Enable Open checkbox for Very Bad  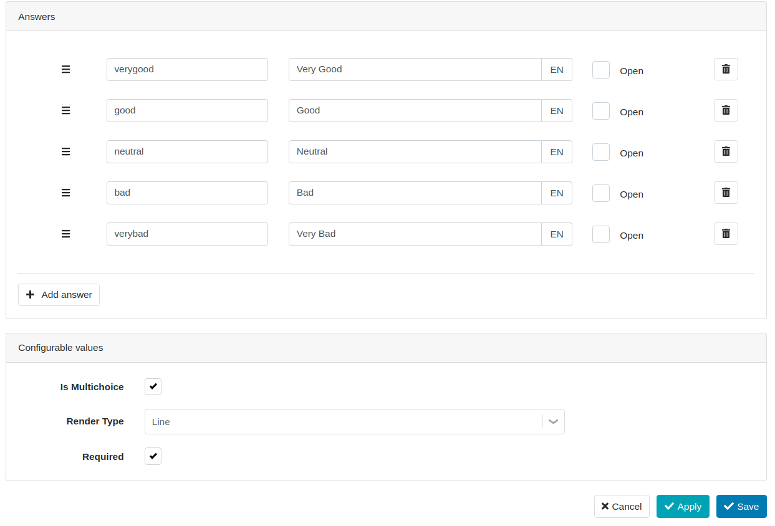click(x=601, y=234)
